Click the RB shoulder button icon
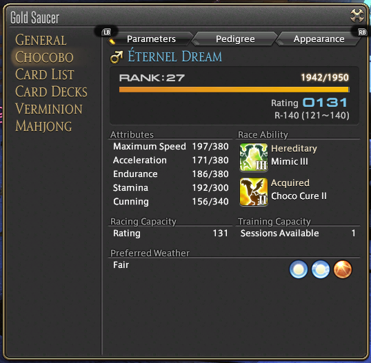The width and height of the screenshot is (371, 363). point(362,32)
